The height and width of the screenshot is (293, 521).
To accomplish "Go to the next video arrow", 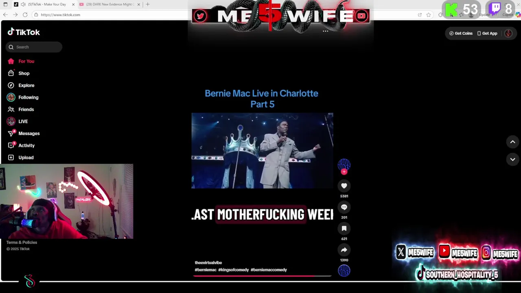I will click(512, 159).
